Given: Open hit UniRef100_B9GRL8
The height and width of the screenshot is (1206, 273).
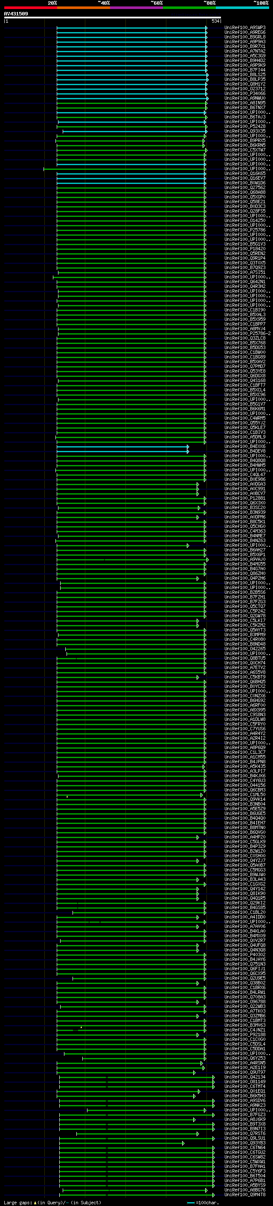Looking at the screenshot, I should (x=245, y=37).
